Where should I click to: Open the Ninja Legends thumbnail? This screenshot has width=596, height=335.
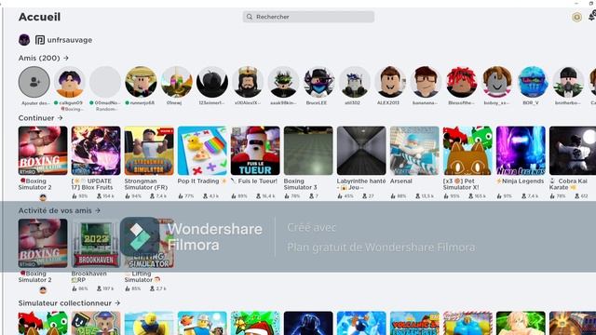click(521, 151)
